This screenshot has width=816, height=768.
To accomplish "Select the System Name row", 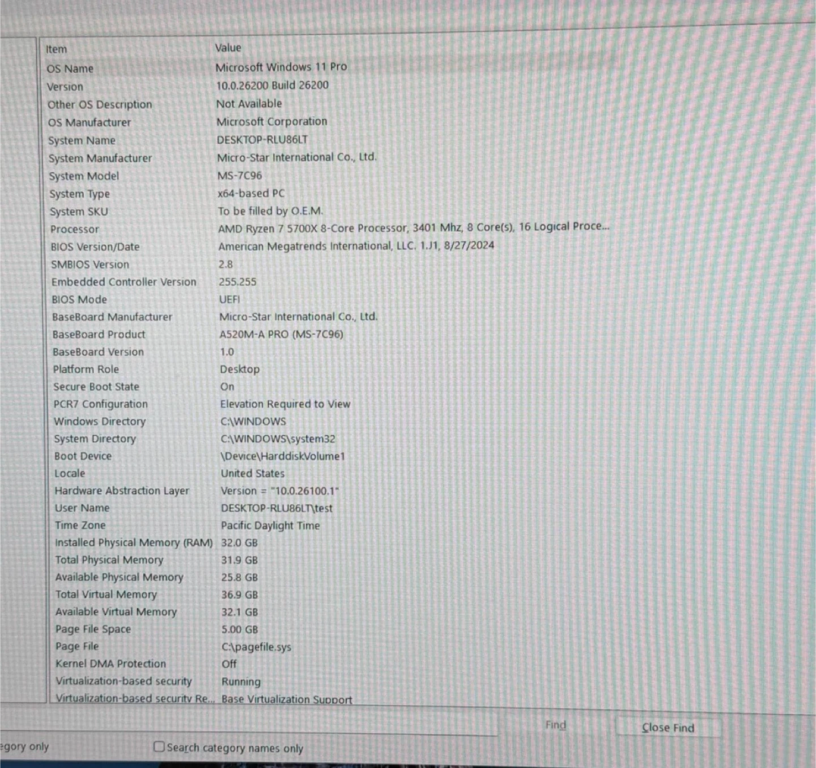I will (x=82, y=141).
